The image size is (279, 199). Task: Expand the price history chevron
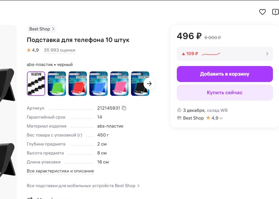[267, 54]
